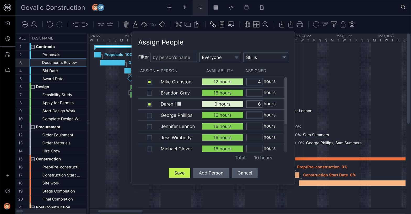This screenshot has width=411, height=214.
Task: Switch to the calendar view tab
Action: [246, 8]
